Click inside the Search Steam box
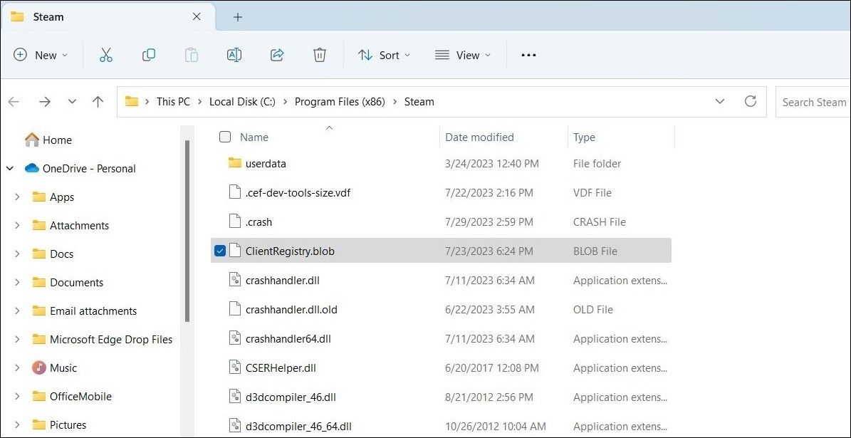This screenshot has height=438, width=851. pos(814,101)
